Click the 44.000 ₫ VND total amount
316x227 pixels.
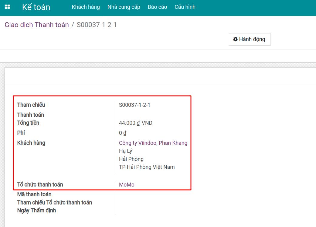coord(135,123)
